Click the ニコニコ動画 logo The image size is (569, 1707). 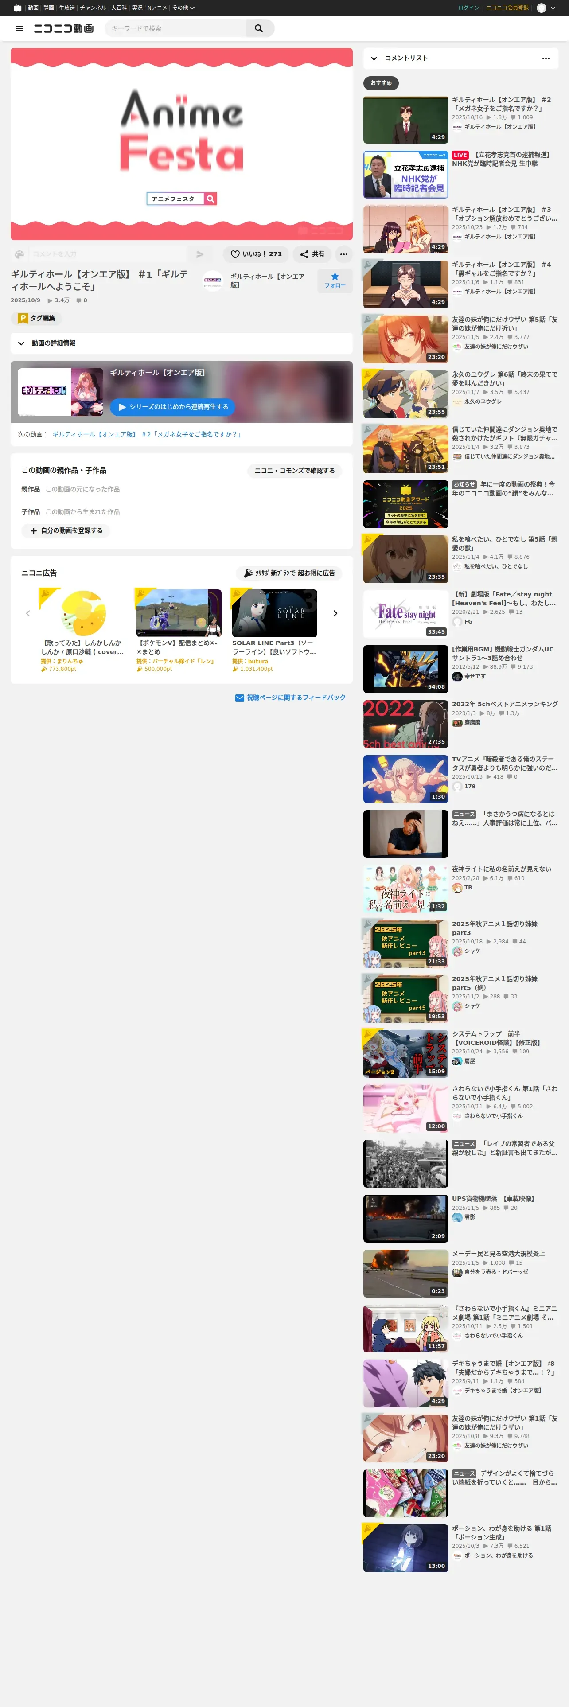63,28
